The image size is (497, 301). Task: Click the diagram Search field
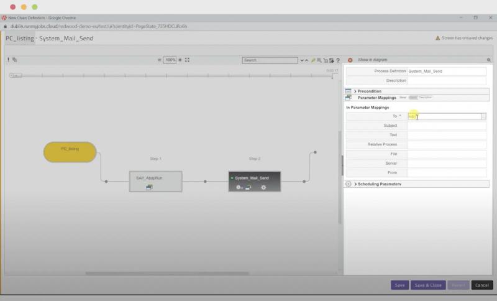tap(270, 60)
